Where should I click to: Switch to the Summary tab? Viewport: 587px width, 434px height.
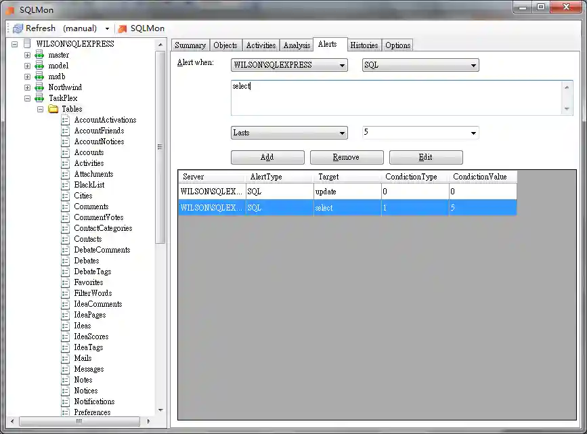tap(190, 45)
